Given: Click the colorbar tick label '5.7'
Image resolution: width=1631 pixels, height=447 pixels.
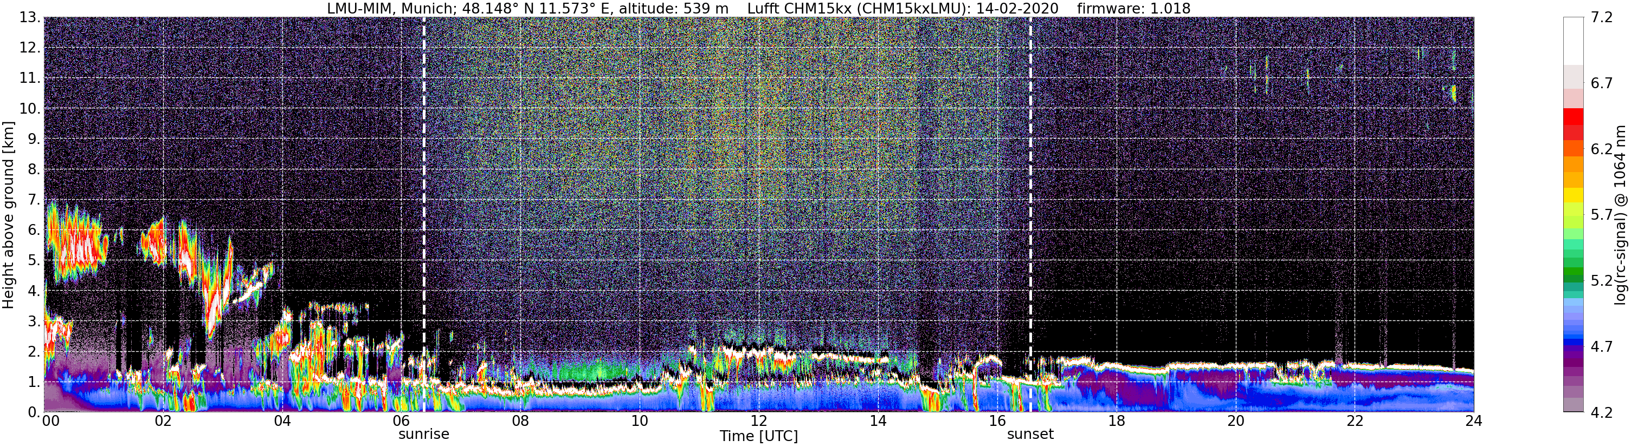Looking at the screenshot, I should [x=1602, y=215].
